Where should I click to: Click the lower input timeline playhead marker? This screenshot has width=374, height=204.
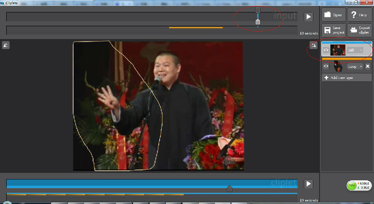click(258, 22)
